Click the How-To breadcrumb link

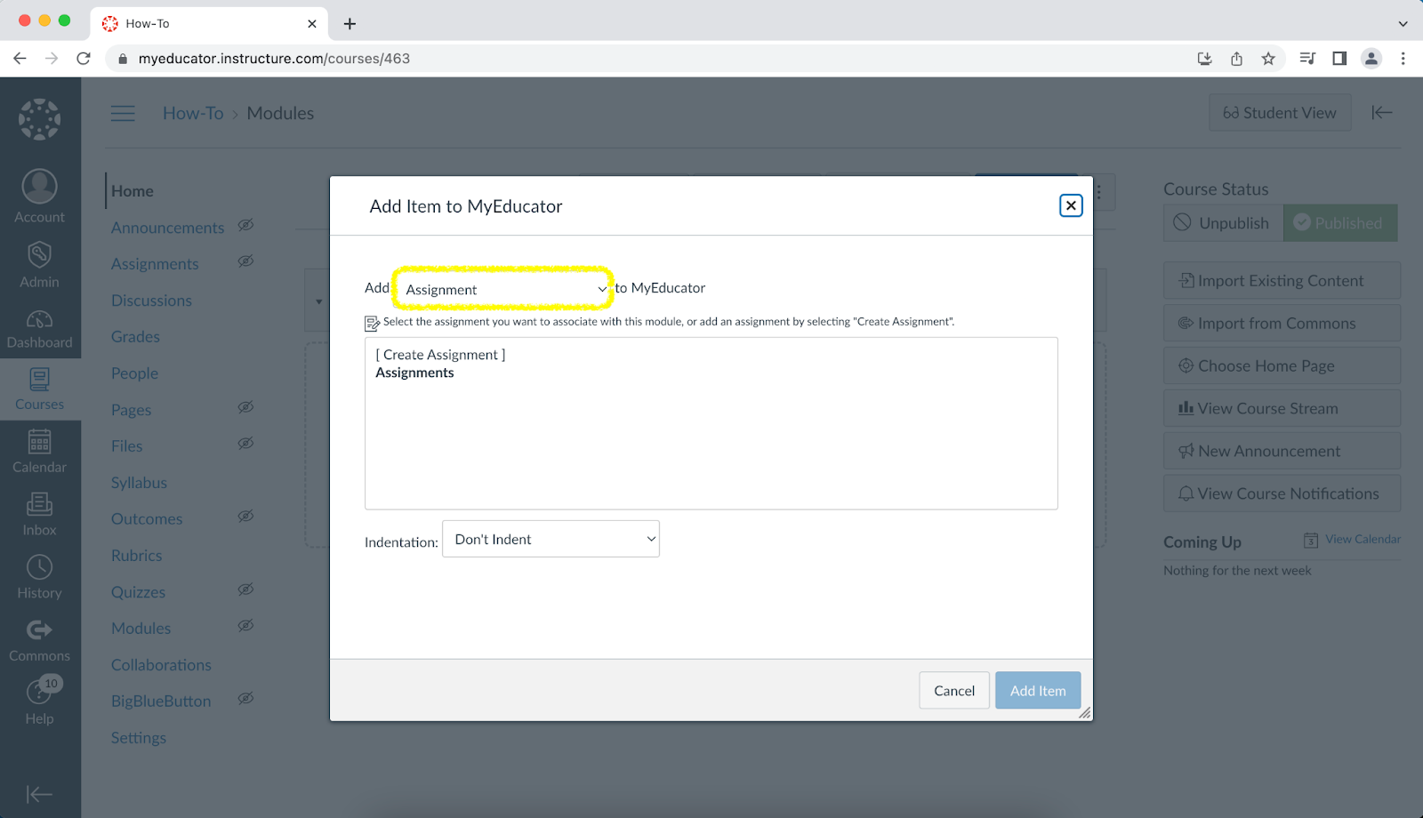point(193,113)
